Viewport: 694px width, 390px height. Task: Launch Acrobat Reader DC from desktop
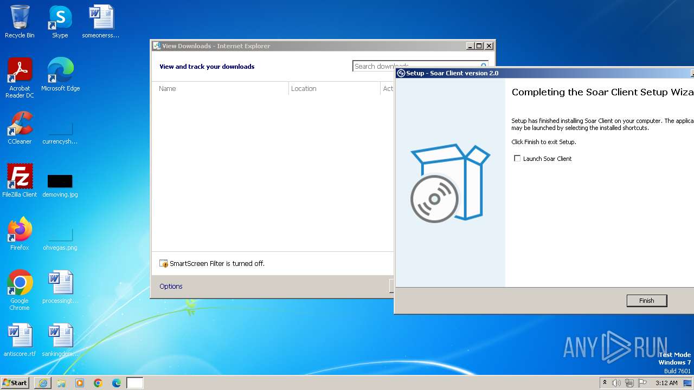(20, 77)
